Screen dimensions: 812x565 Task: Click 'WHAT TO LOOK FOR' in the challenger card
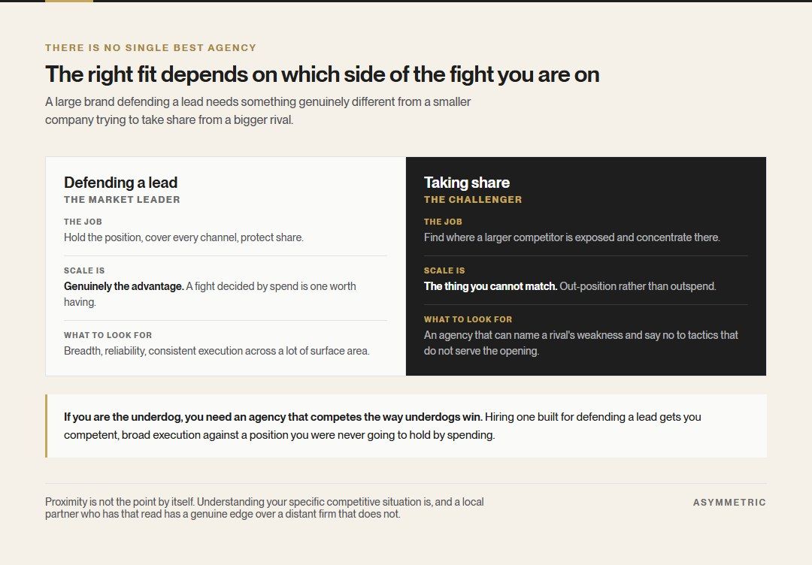[x=468, y=319]
